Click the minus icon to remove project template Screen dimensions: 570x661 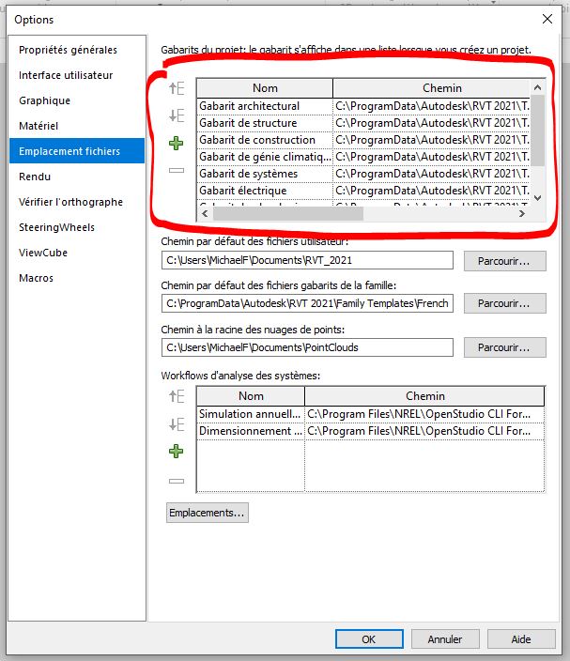click(177, 170)
